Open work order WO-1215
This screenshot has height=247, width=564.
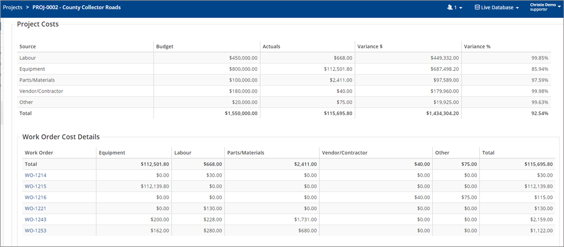click(35, 186)
